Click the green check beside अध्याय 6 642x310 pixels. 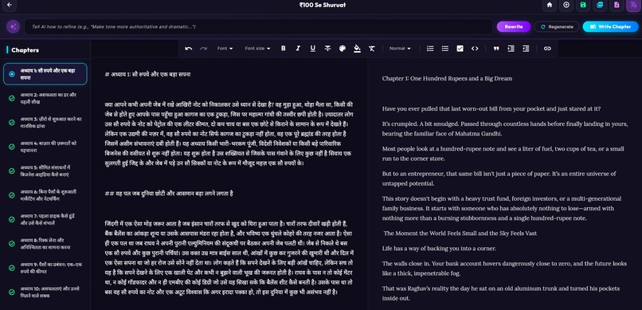12,195
